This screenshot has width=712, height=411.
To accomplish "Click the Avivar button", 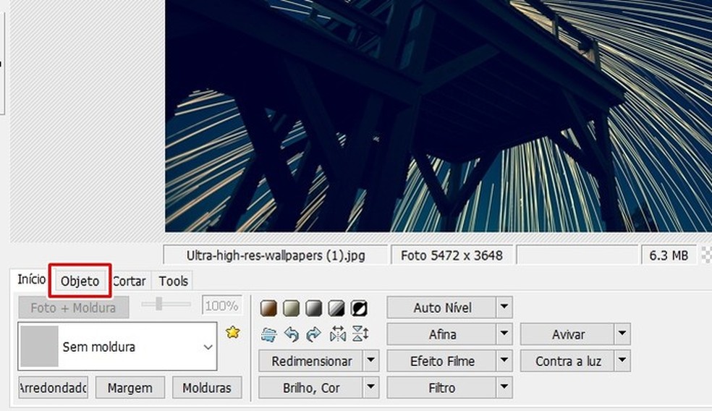I will [x=567, y=335].
